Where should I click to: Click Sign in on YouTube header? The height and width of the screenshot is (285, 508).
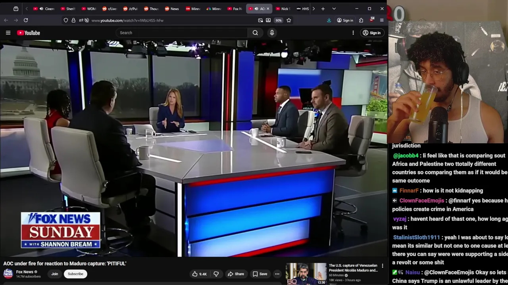pyautogui.click(x=371, y=33)
